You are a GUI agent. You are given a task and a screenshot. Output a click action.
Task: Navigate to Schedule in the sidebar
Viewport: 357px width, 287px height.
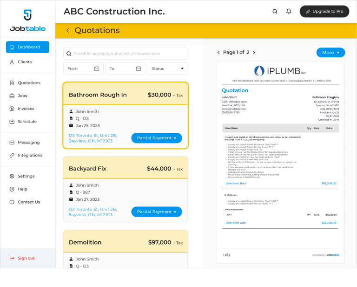tap(27, 122)
